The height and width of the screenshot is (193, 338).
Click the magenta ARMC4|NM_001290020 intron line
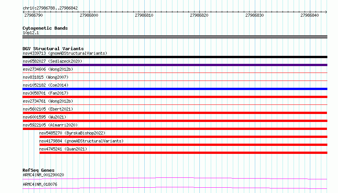[x=175, y=178]
